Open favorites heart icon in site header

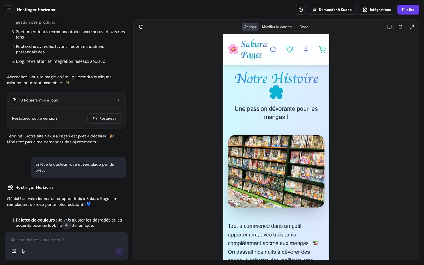[289, 49]
